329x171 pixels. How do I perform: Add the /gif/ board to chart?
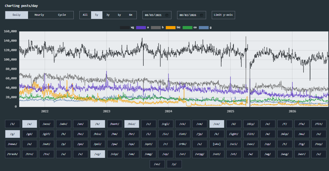pos(47,134)
